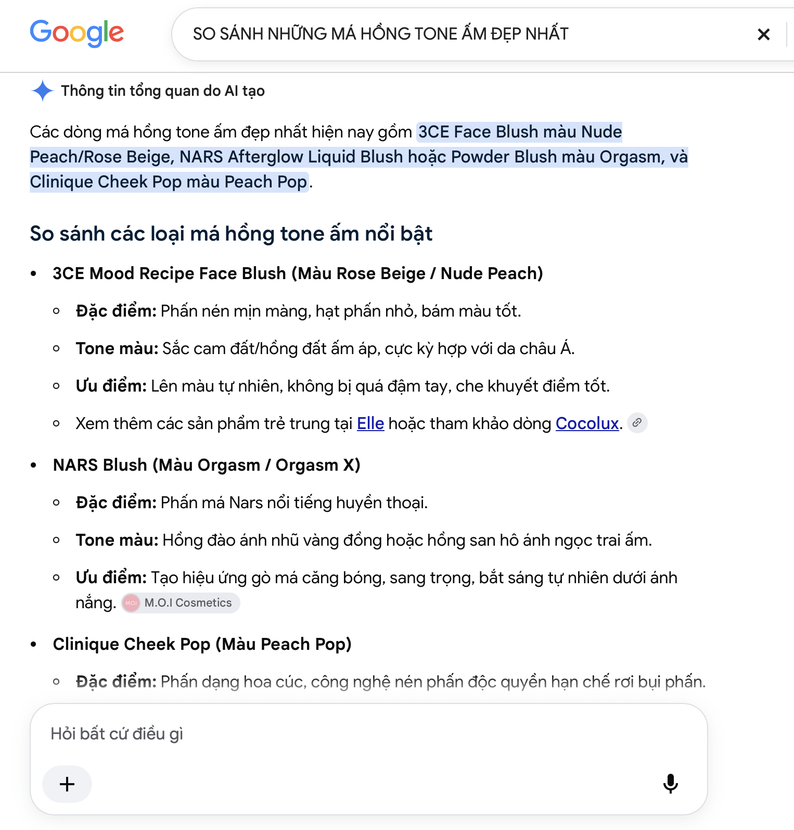Select the Clinique Cheek Pop heading

[202, 644]
